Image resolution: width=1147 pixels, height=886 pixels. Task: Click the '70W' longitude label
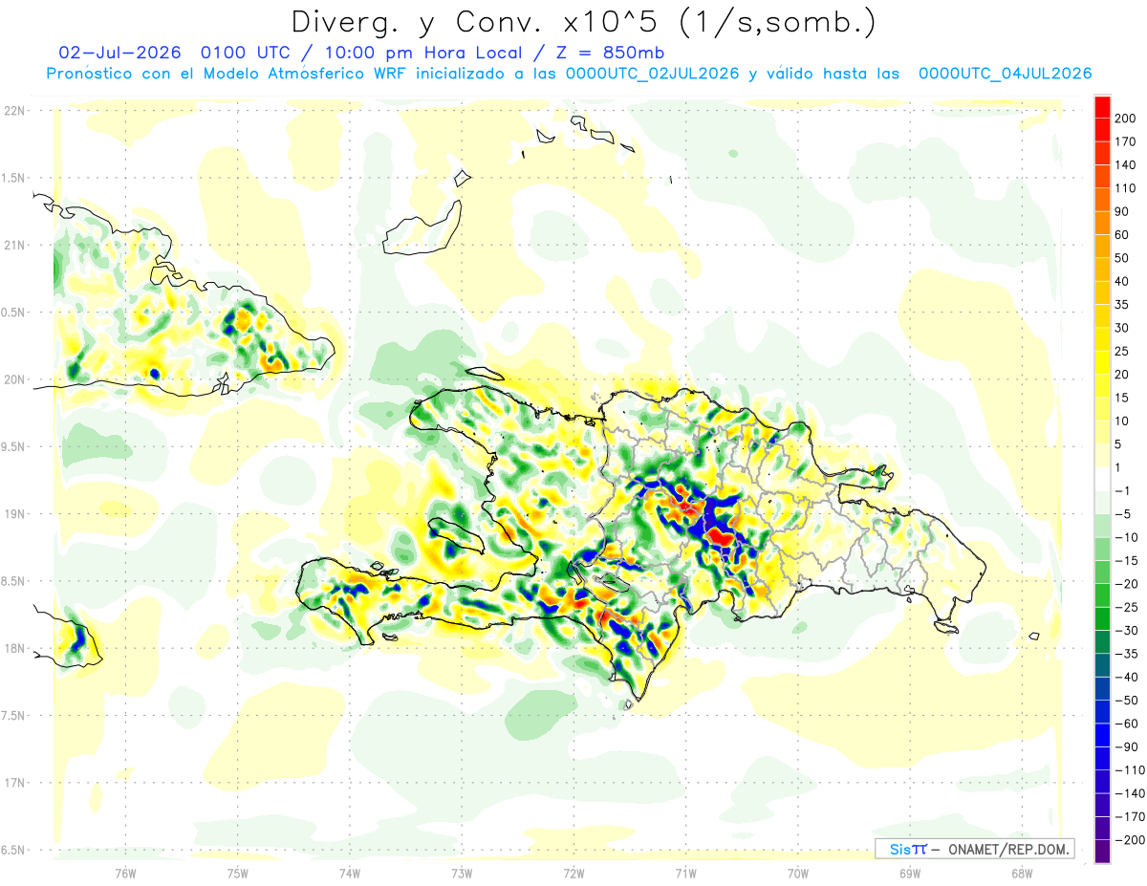coord(797,874)
